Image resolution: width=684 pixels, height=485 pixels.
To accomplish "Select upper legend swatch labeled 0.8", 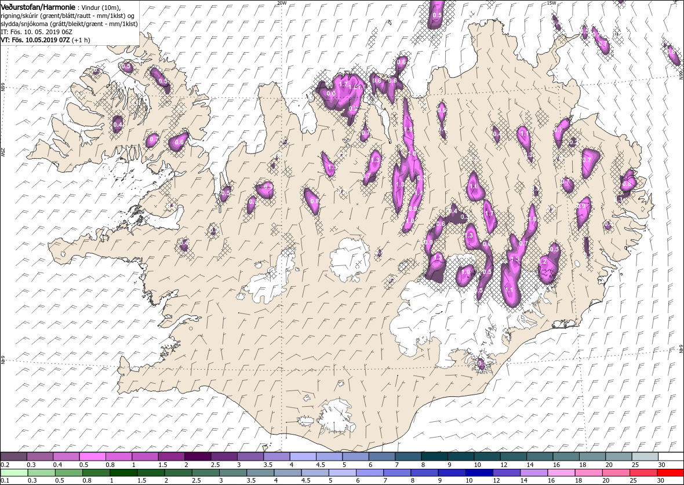I will coord(119,457).
